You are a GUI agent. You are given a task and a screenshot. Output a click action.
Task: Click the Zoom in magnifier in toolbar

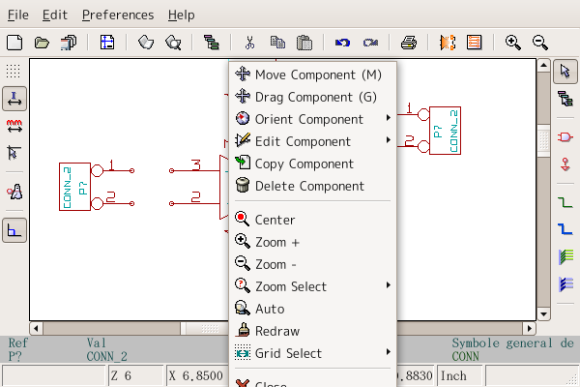coord(513,43)
